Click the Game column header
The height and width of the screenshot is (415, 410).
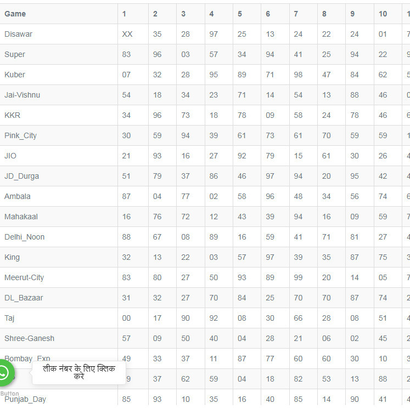pos(15,14)
